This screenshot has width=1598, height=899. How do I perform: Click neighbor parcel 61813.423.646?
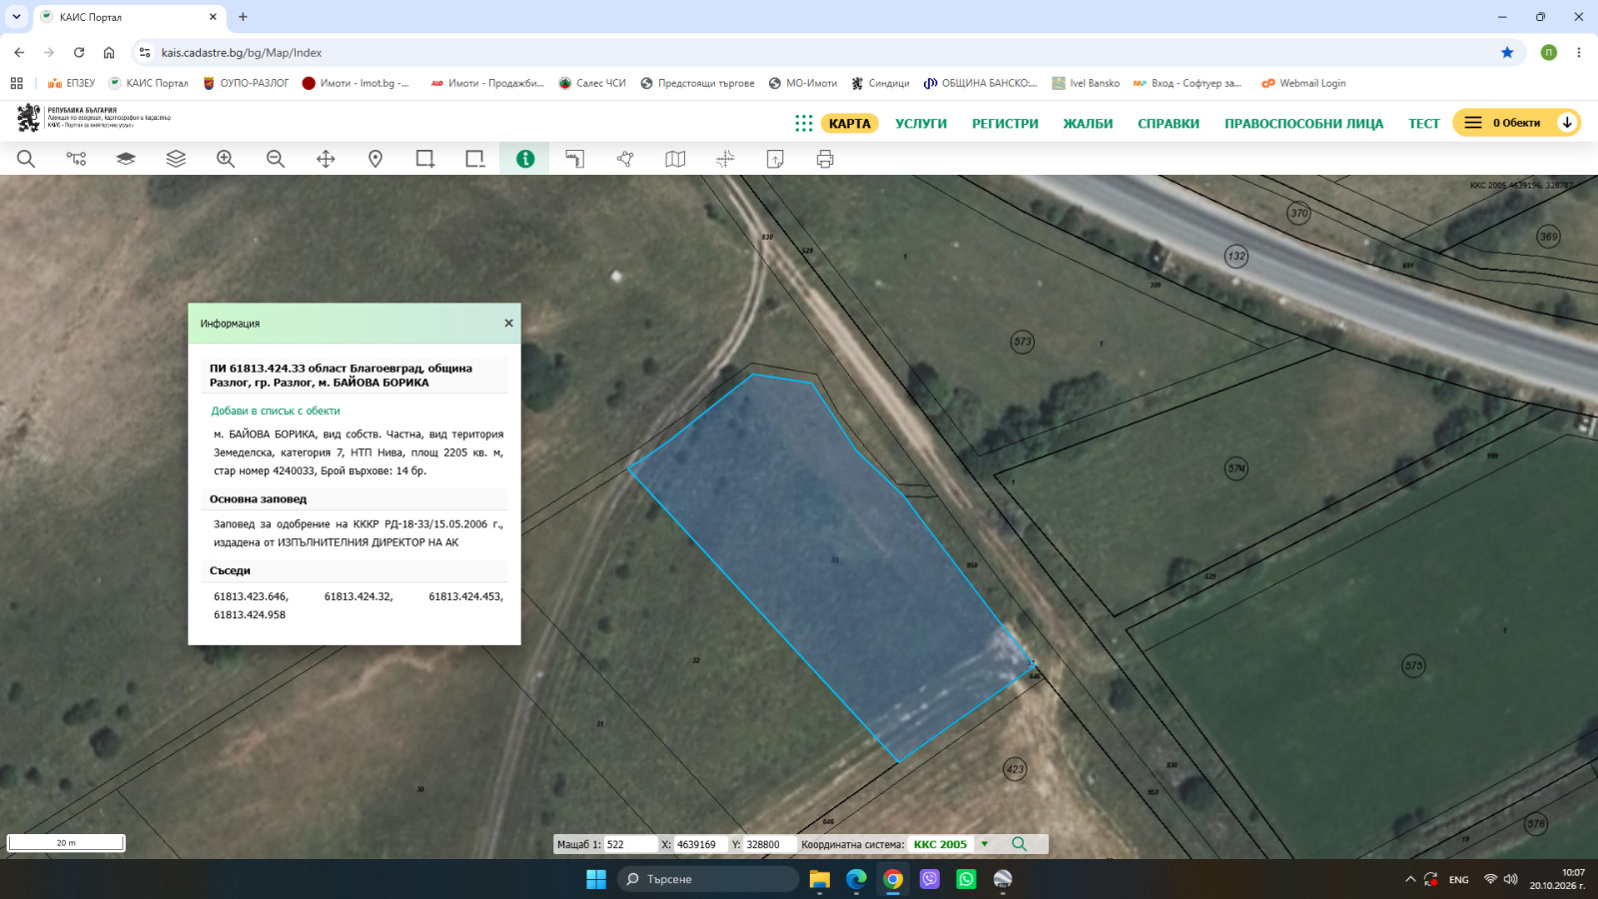coord(251,596)
